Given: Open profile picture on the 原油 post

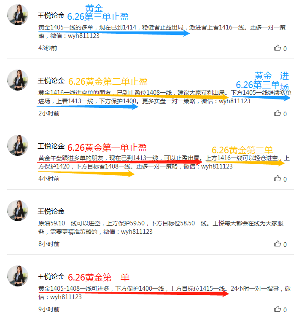Looking at the screenshot, I should 18,211.
